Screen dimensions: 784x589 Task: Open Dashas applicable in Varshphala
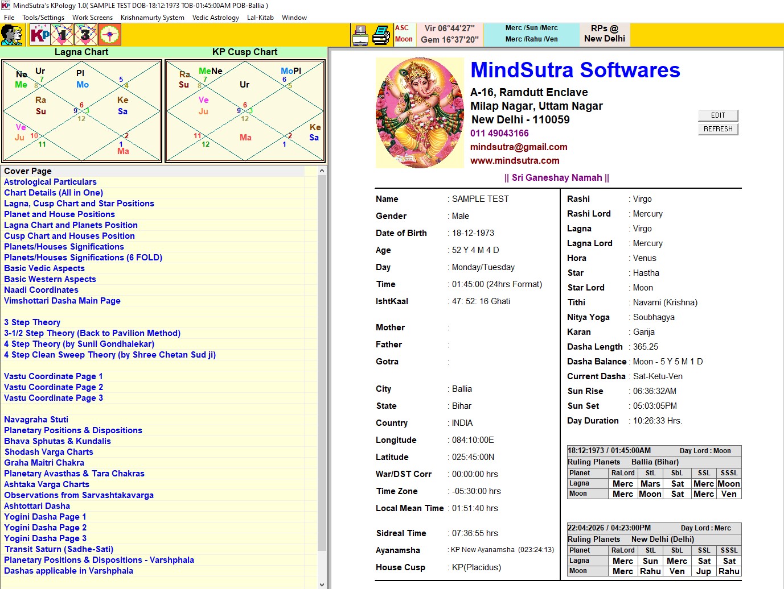point(68,571)
